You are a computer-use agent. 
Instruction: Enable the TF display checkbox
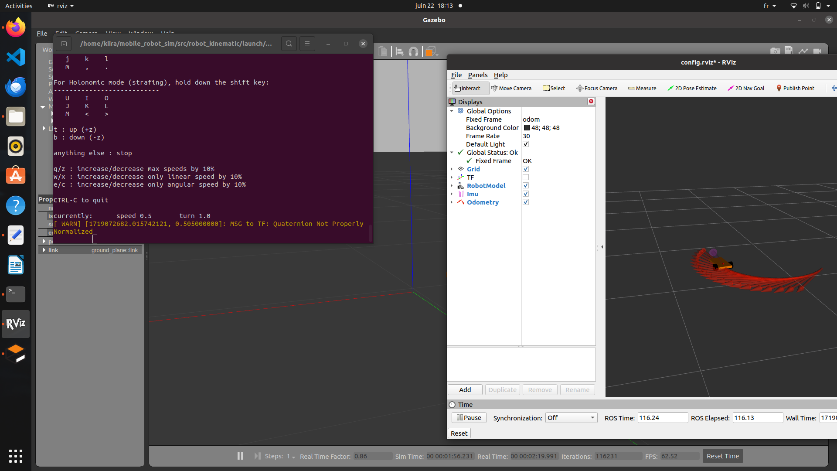(x=526, y=177)
